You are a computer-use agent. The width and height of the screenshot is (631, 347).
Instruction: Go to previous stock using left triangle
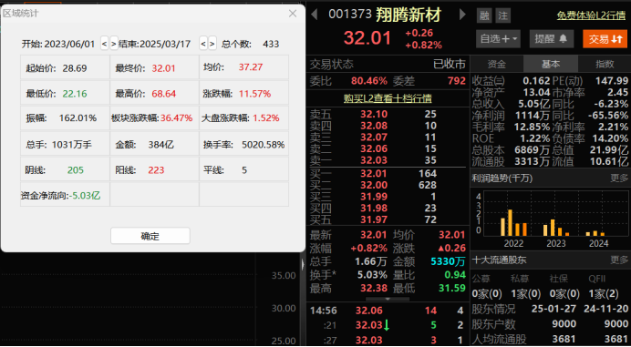315,15
